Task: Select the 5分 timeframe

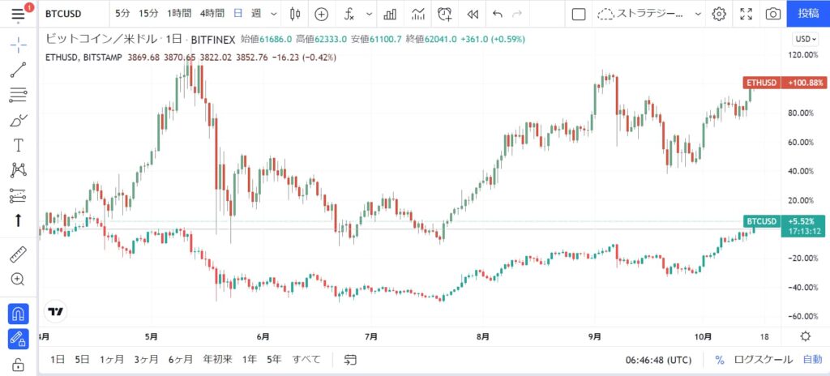Action: point(122,14)
